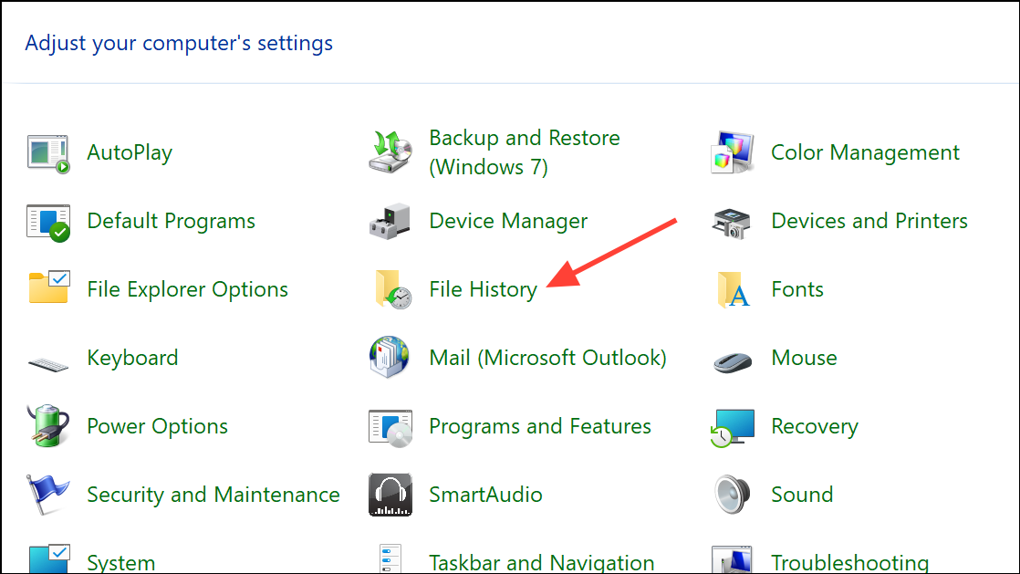The width and height of the screenshot is (1020, 574).
Task: Click the Mouse settings link
Action: pos(804,358)
